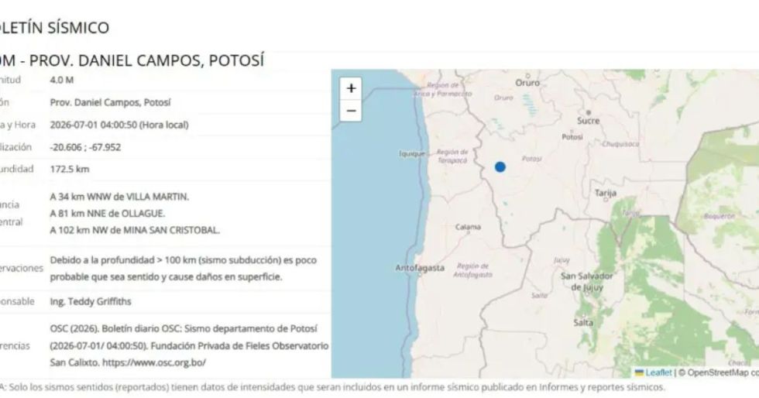Open the Leaflet attribution link
This screenshot has width=759, height=398.
pos(659,372)
